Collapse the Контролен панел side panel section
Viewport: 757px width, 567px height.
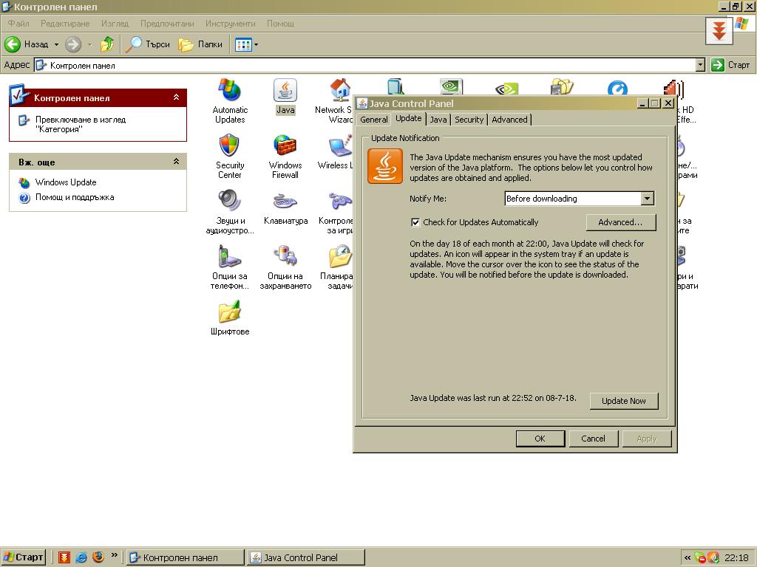(x=176, y=97)
